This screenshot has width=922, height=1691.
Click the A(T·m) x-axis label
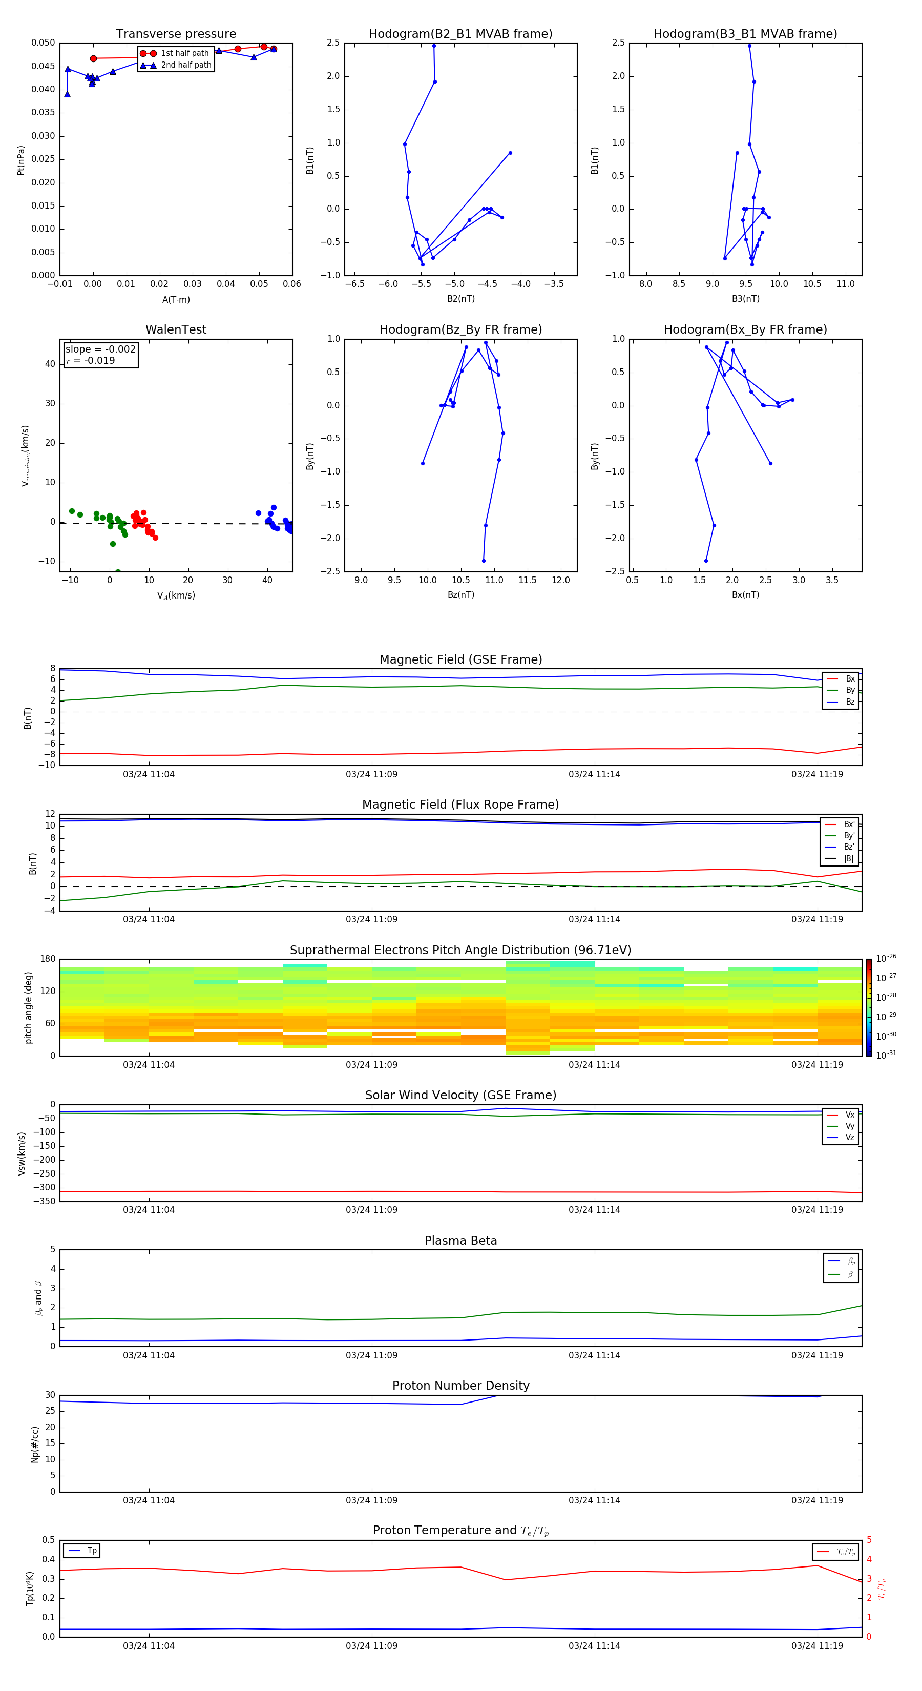click(x=176, y=300)
